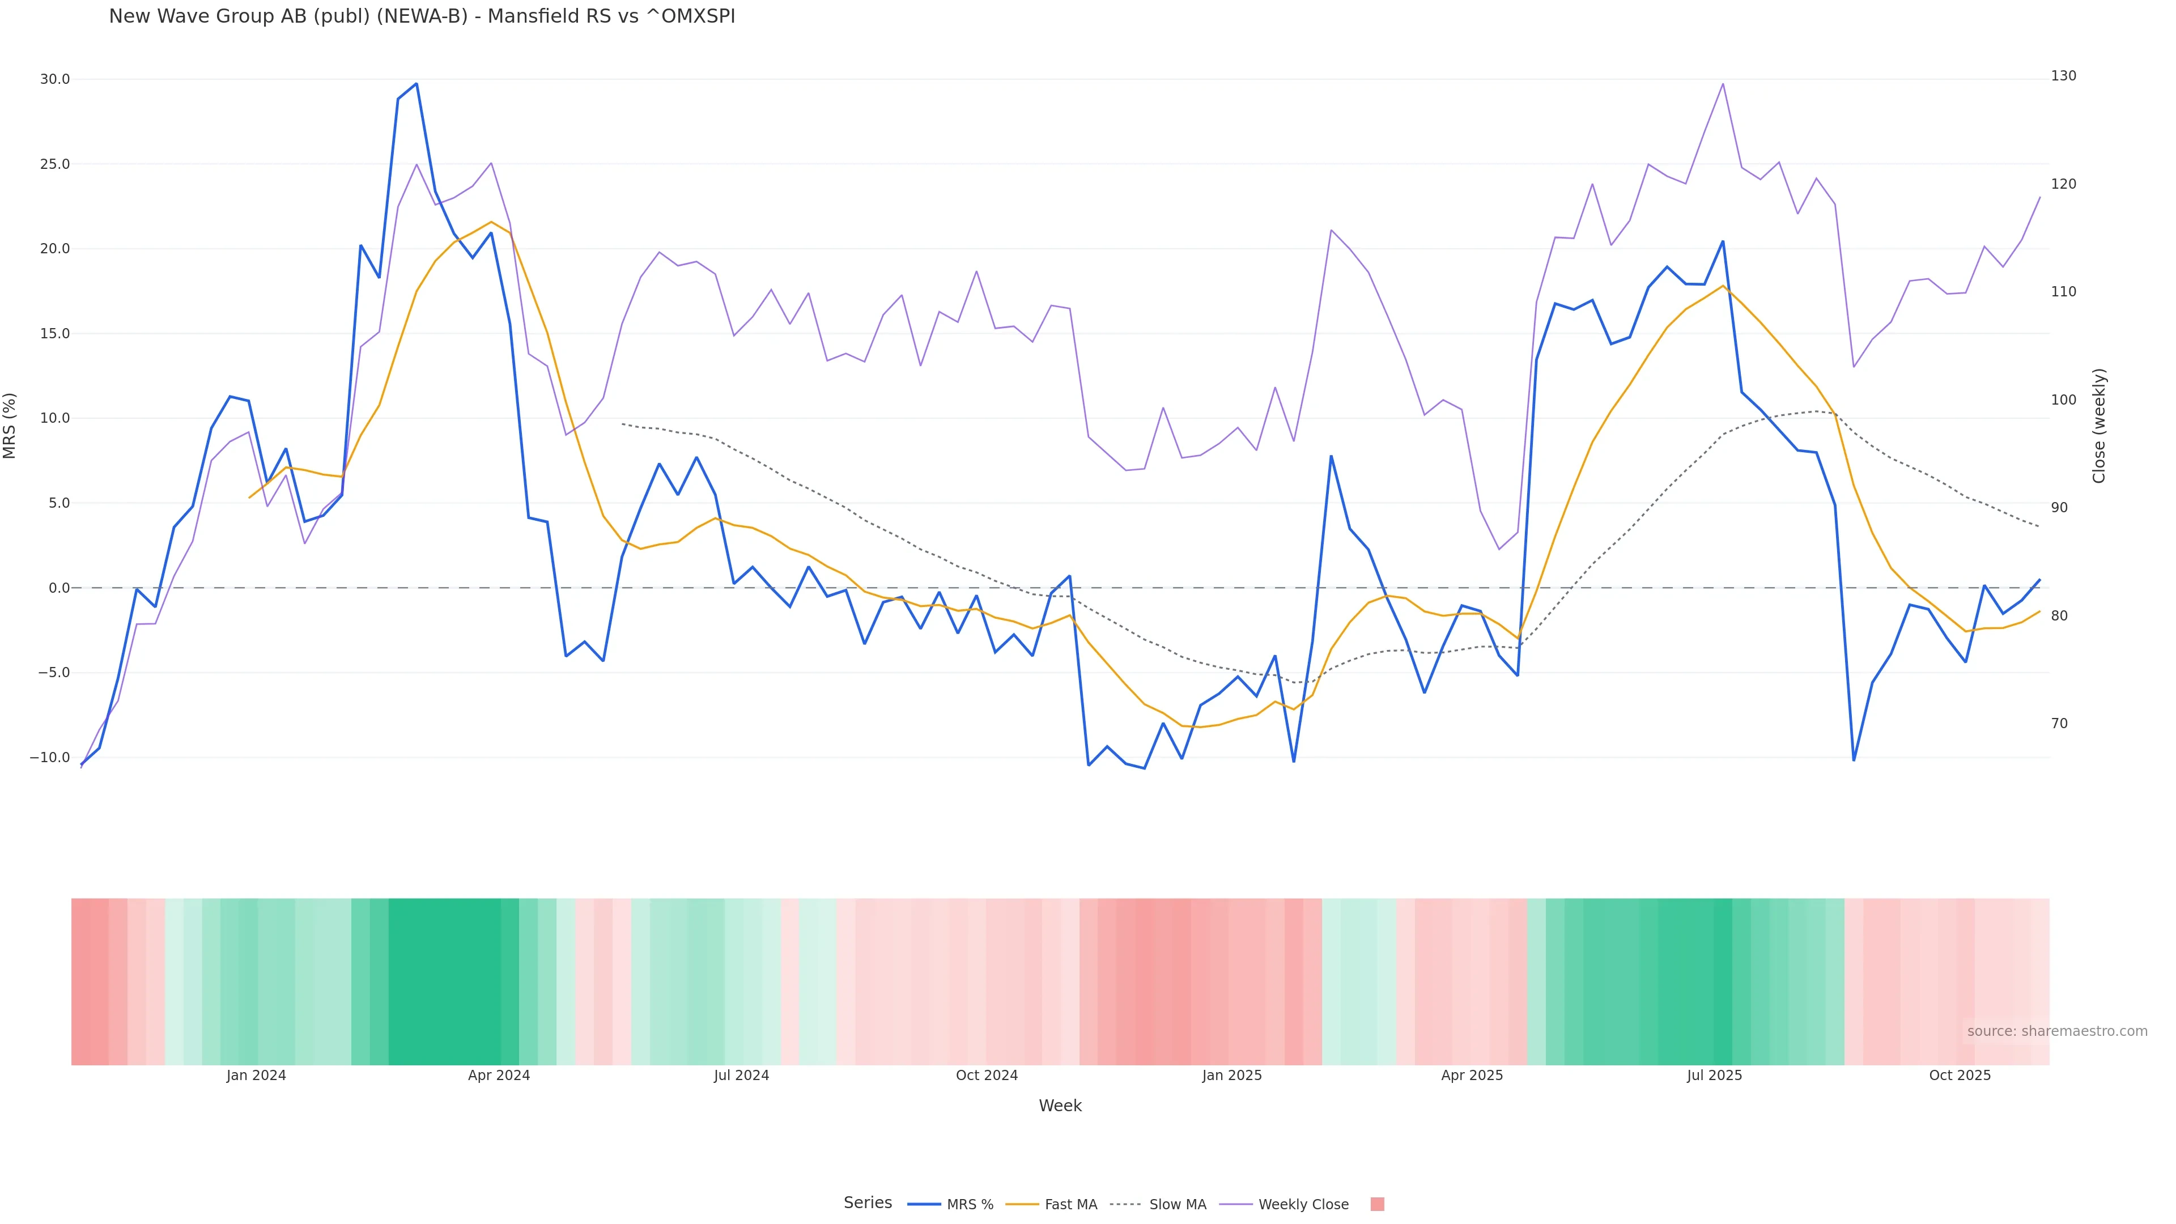Click the Apr 2024 x-axis tick label
2176x1224 pixels.
[x=499, y=1076]
